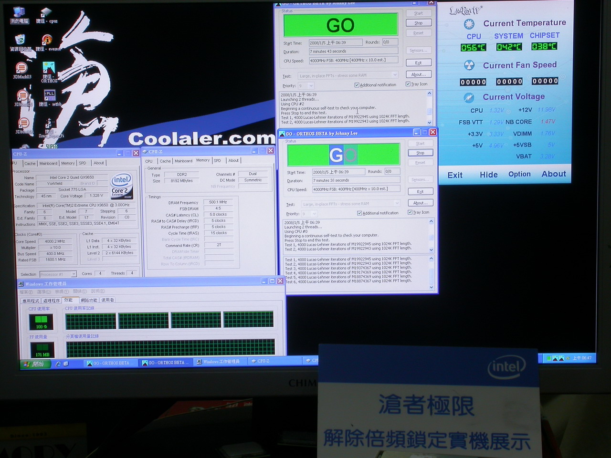The image size is (611, 458).
Task: Click the Duration field reading 7 minutes 43 seconds
Action: point(354,51)
